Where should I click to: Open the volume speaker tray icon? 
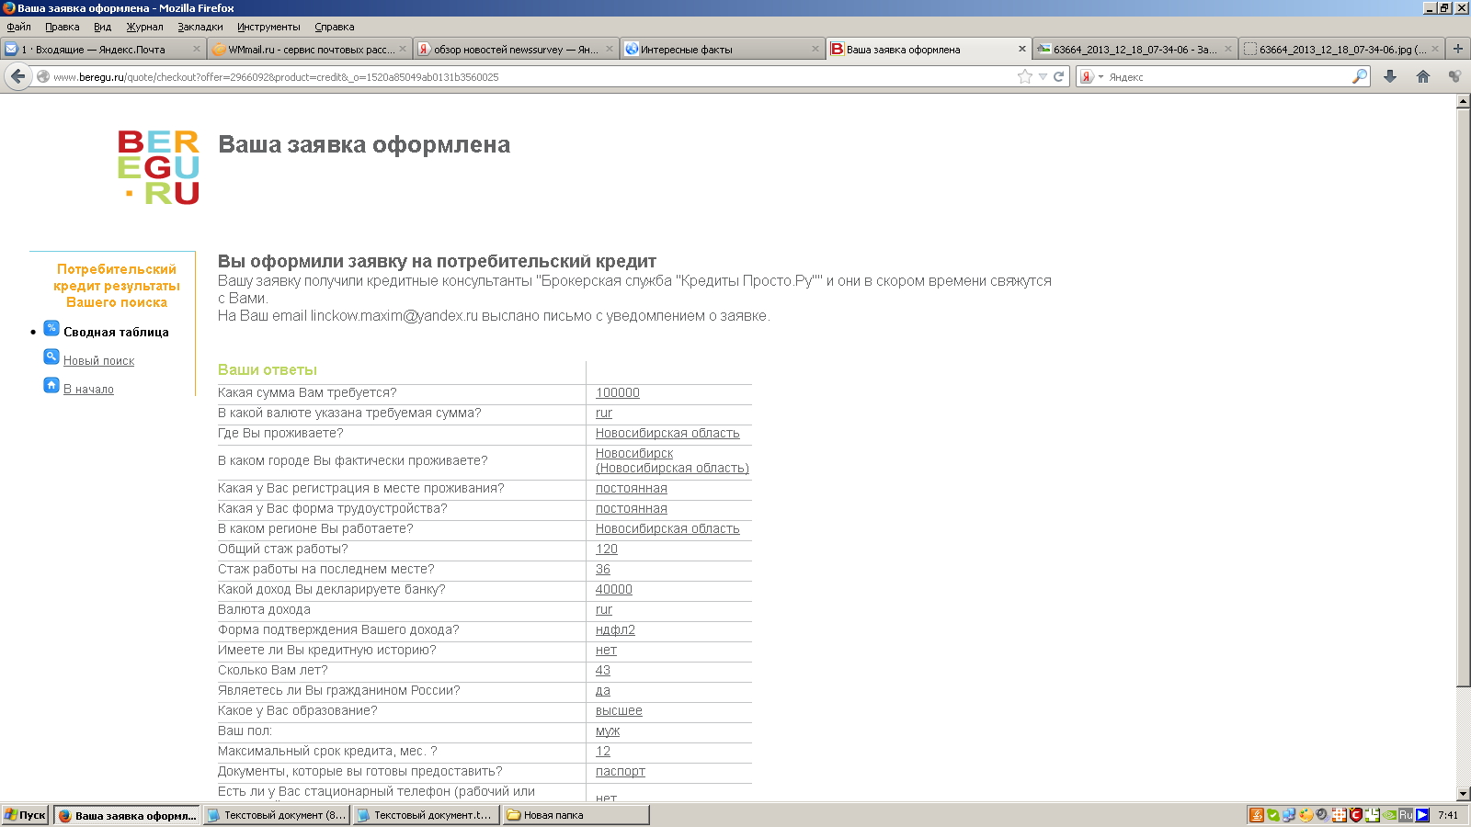(1322, 815)
